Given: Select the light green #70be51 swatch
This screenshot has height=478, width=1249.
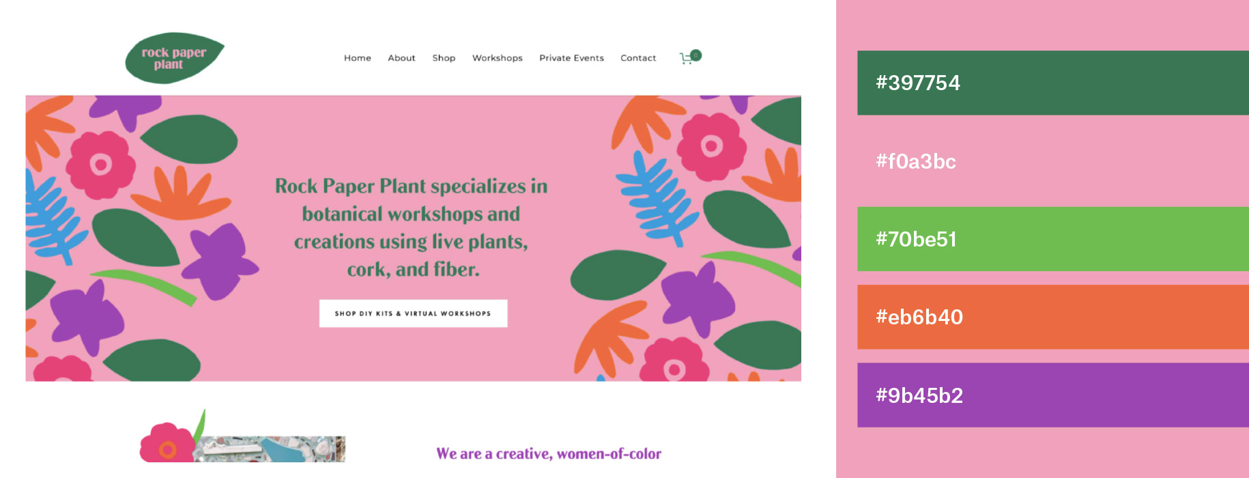Looking at the screenshot, I should 1053,239.
